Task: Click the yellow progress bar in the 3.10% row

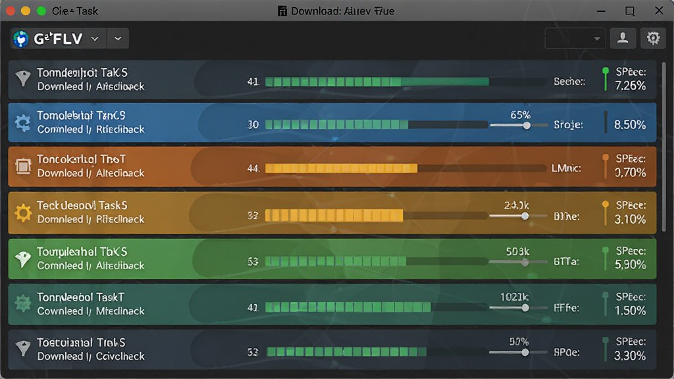Action: coord(376,215)
